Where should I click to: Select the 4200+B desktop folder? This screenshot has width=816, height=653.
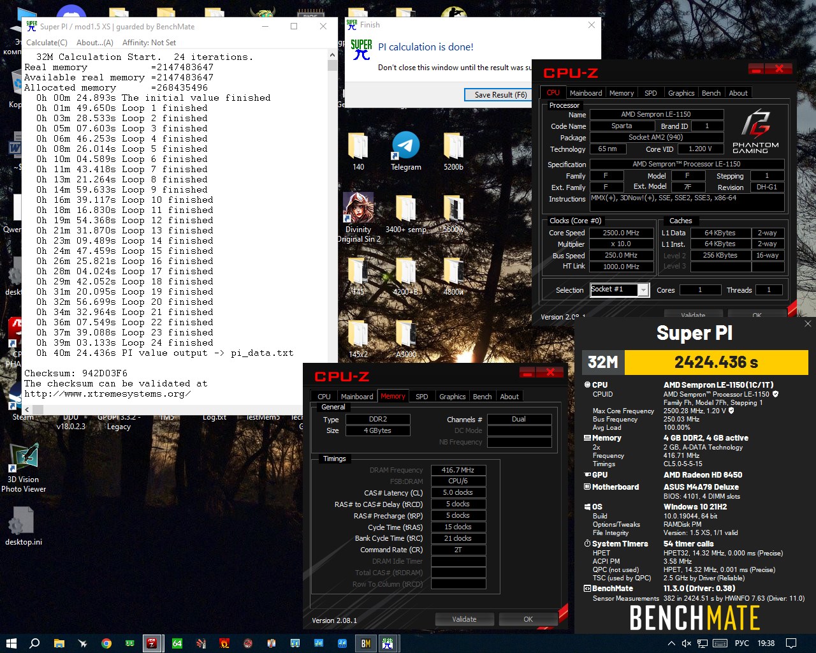(406, 277)
